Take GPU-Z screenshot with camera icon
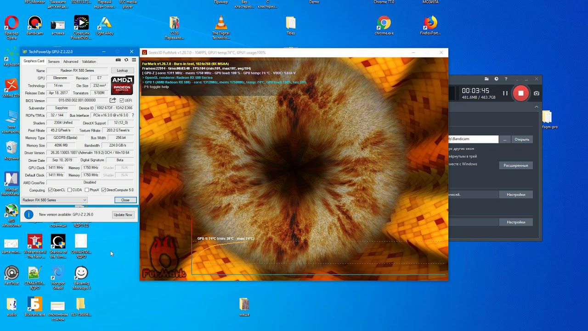Screen dimensions: 588x331 [x=118, y=60]
